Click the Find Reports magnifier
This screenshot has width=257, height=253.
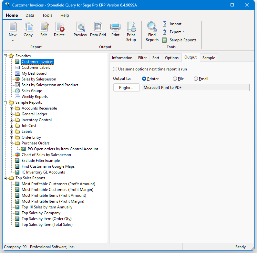pos(152,27)
